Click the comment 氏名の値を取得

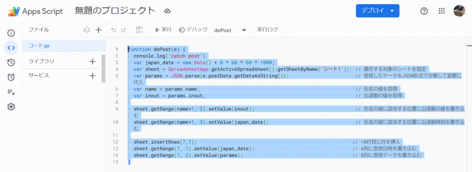(x=380, y=89)
